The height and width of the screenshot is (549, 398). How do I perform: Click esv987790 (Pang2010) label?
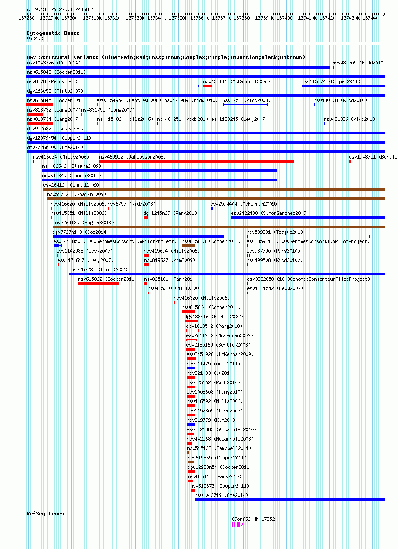[x=273, y=251]
